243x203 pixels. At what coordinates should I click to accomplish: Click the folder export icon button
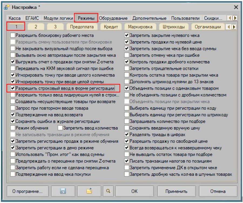(x=89, y=191)
